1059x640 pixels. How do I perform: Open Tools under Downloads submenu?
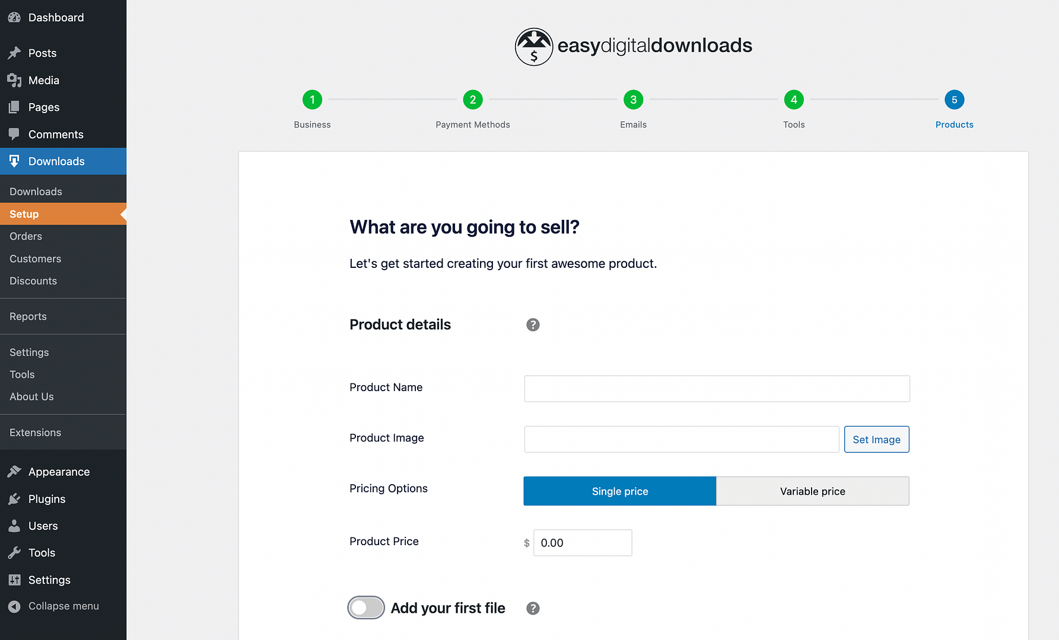click(63, 375)
